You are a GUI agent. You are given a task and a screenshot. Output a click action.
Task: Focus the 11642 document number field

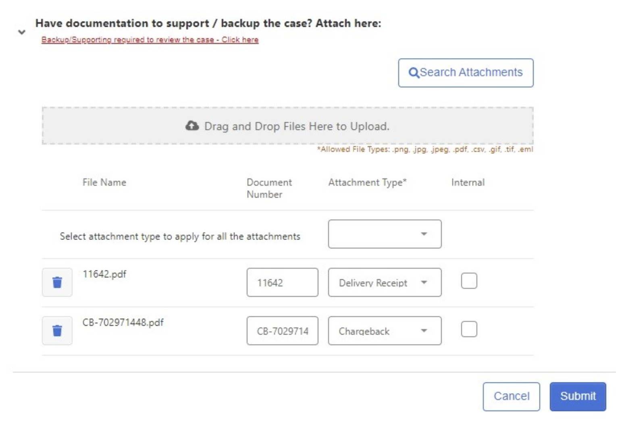[x=282, y=282]
